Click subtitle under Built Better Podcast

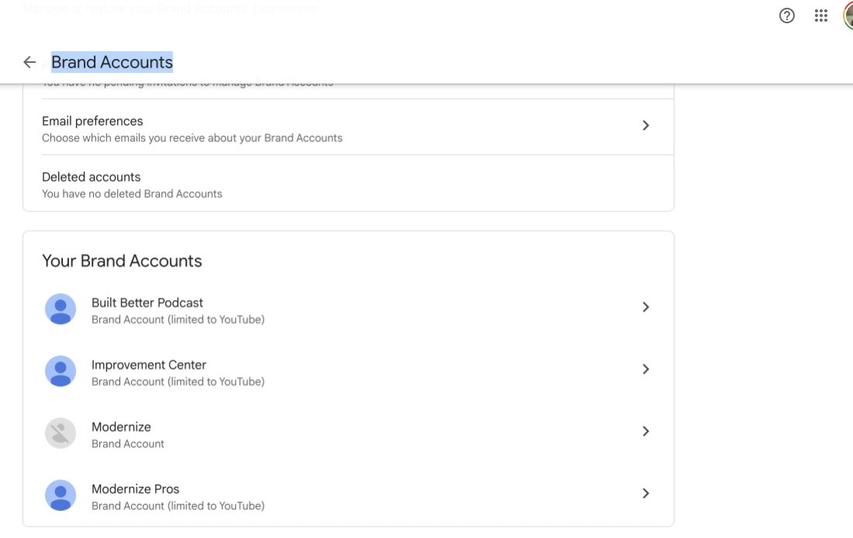coord(178,320)
